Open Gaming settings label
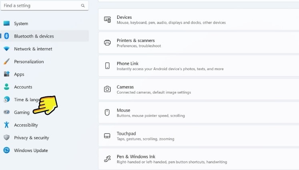The width and height of the screenshot is (299, 170). tap(22, 112)
